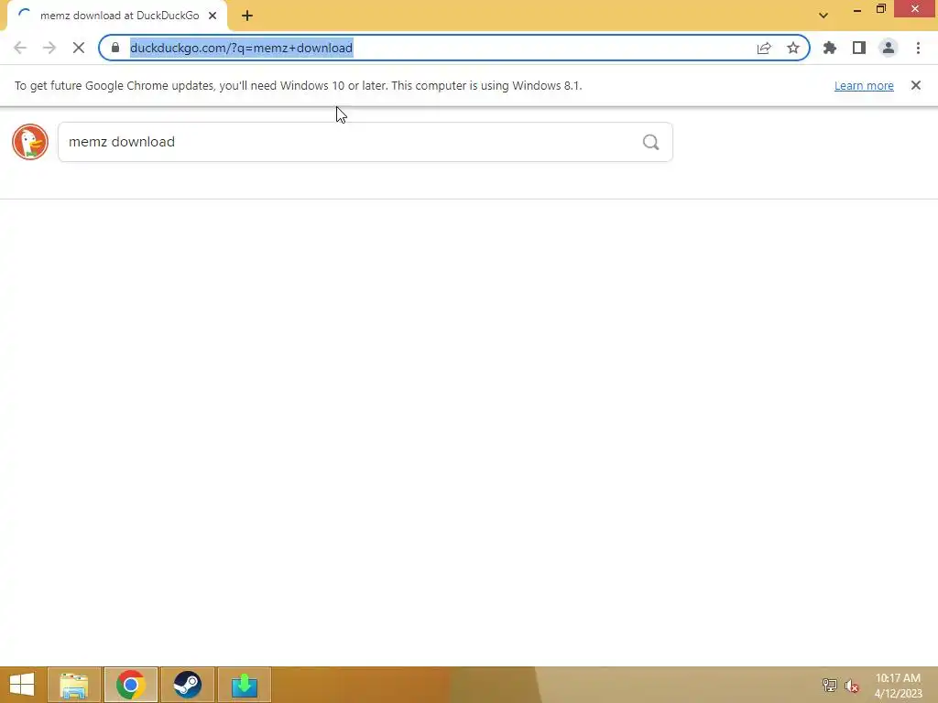This screenshot has width=938, height=703.
Task: Open network status tray icon
Action: pos(830,685)
